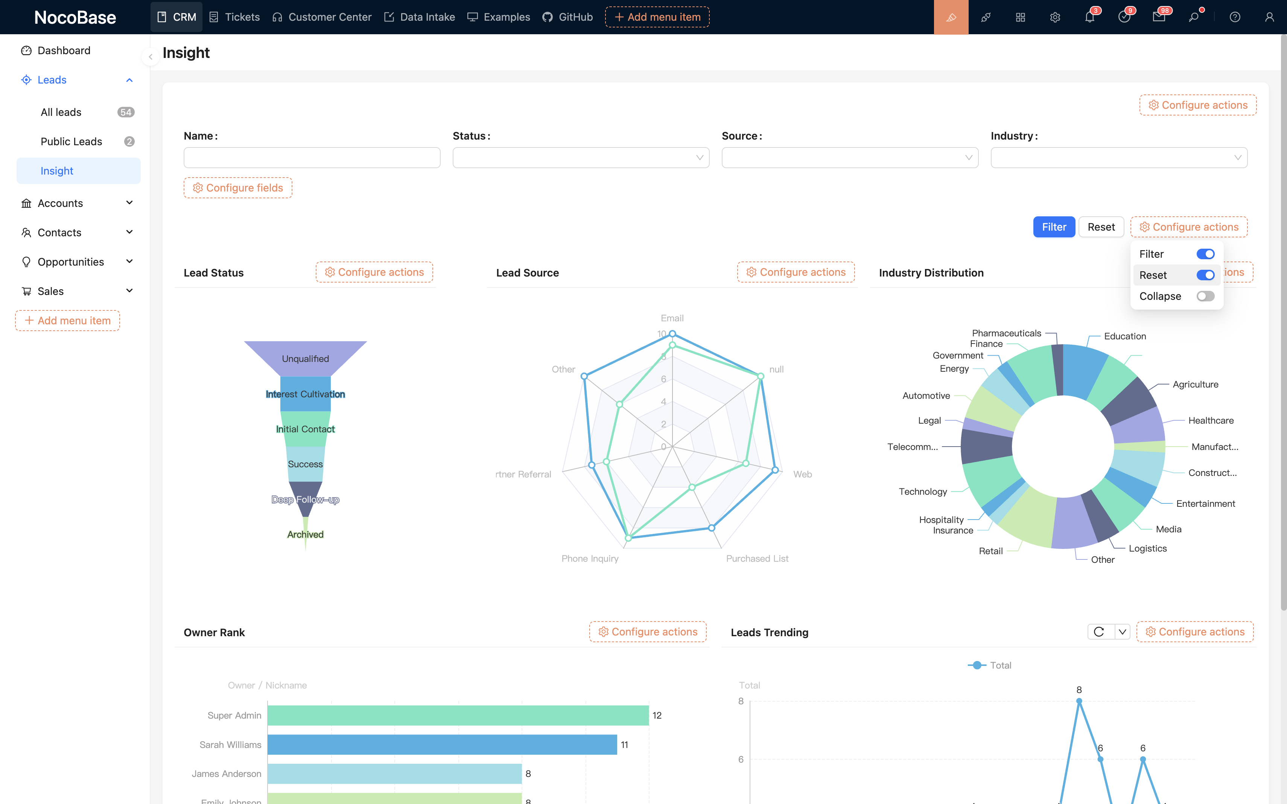Open the Industry filter dropdown
This screenshot has height=804, width=1287.
1118,157
